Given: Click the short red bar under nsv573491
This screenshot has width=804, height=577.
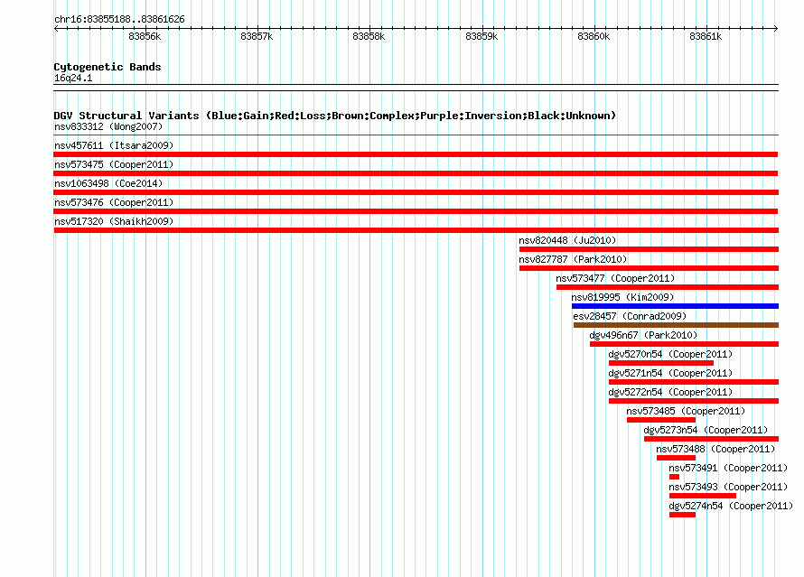Looking at the screenshot, I should (x=674, y=477).
